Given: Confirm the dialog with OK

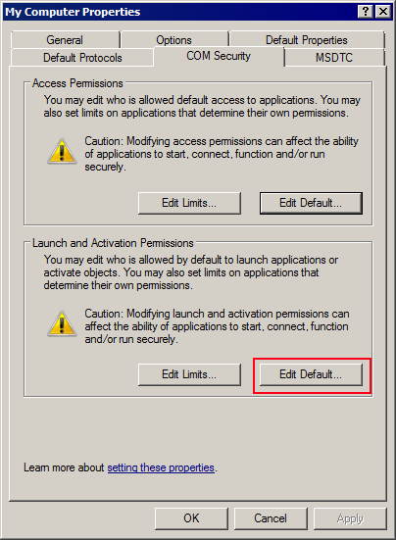Looking at the screenshot, I should (191, 518).
